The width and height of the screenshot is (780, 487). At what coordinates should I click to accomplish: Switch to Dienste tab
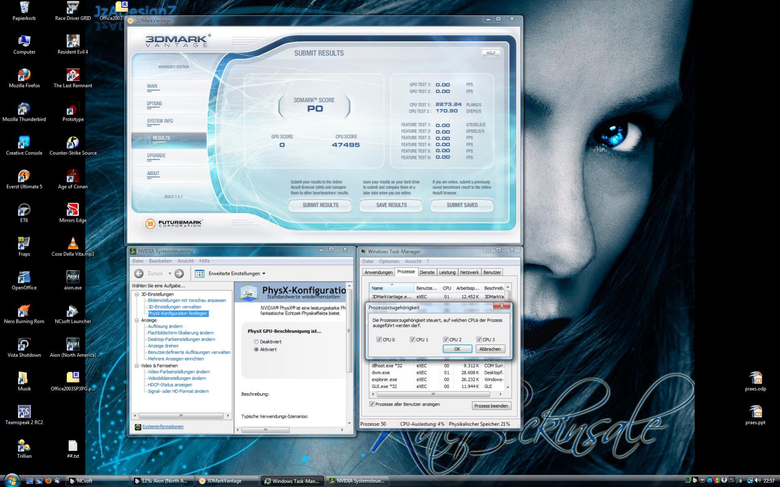[427, 272]
